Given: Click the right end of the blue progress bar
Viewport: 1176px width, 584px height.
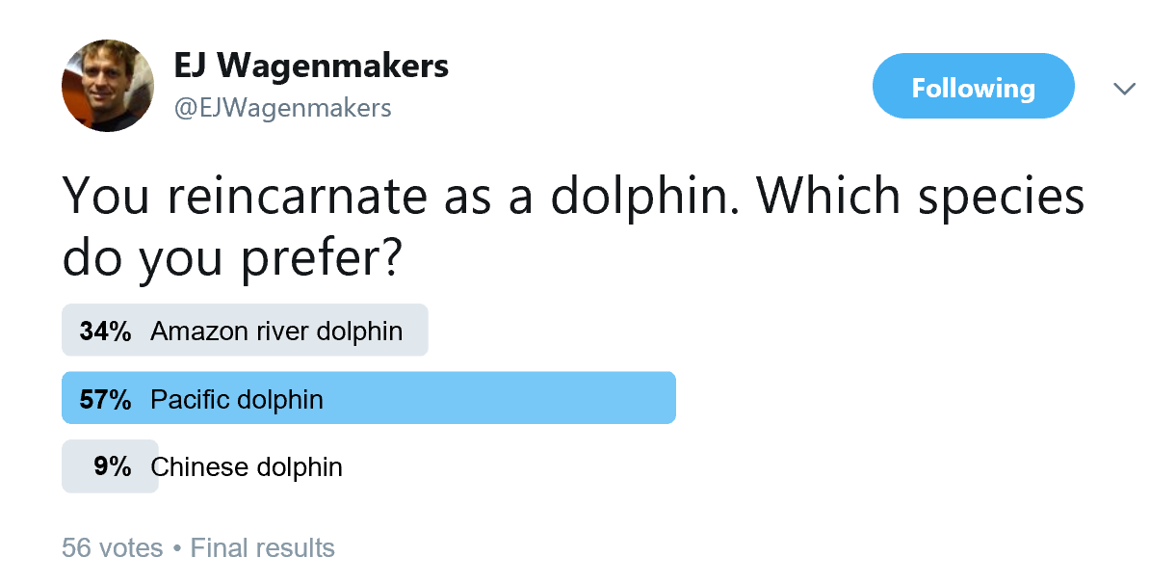Looking at the screenshot, I should tap(668, 398).
